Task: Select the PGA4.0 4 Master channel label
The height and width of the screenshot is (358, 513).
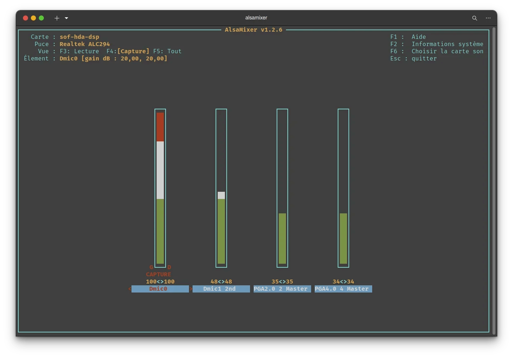Action: pyautogui.click(x=343, y=289)
